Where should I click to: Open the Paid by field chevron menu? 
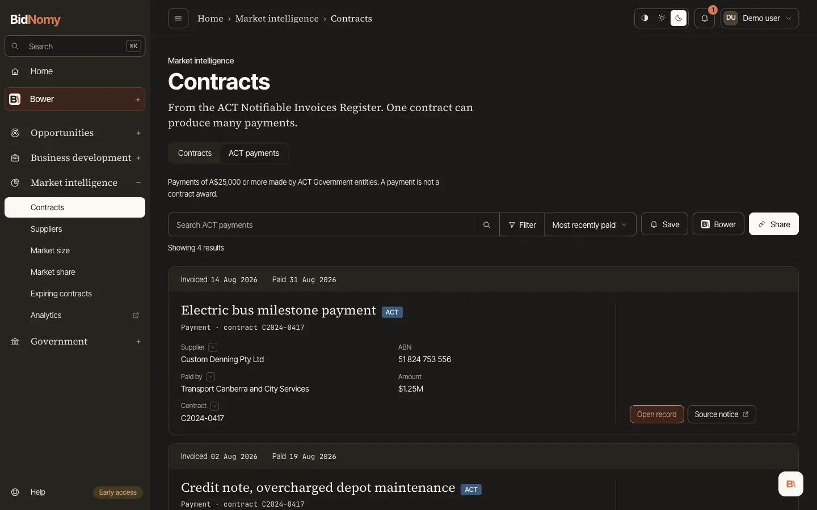point(210,377)
